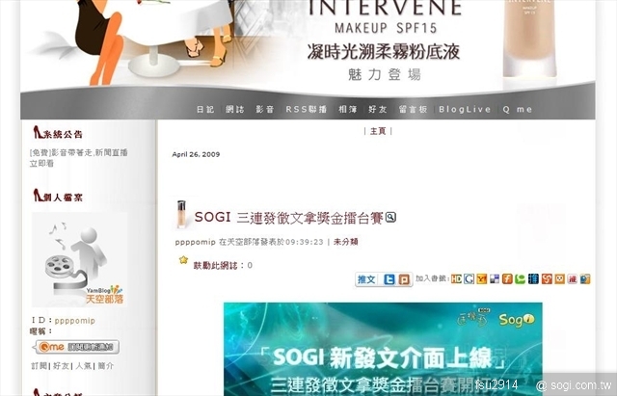The height and width of the screenshot is (396, 617).
Task: Bookmark post with the orange 'f' icon
Action: (507, 278)
